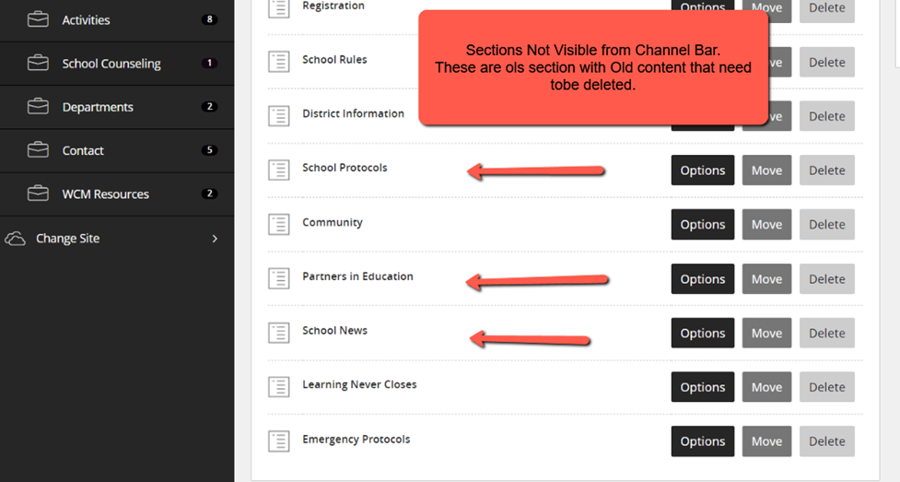Image resolution: width=900 pixels, height=482 pixels.
Task: Click the Activities count badge showing 8
Action: tap(209, 19)
